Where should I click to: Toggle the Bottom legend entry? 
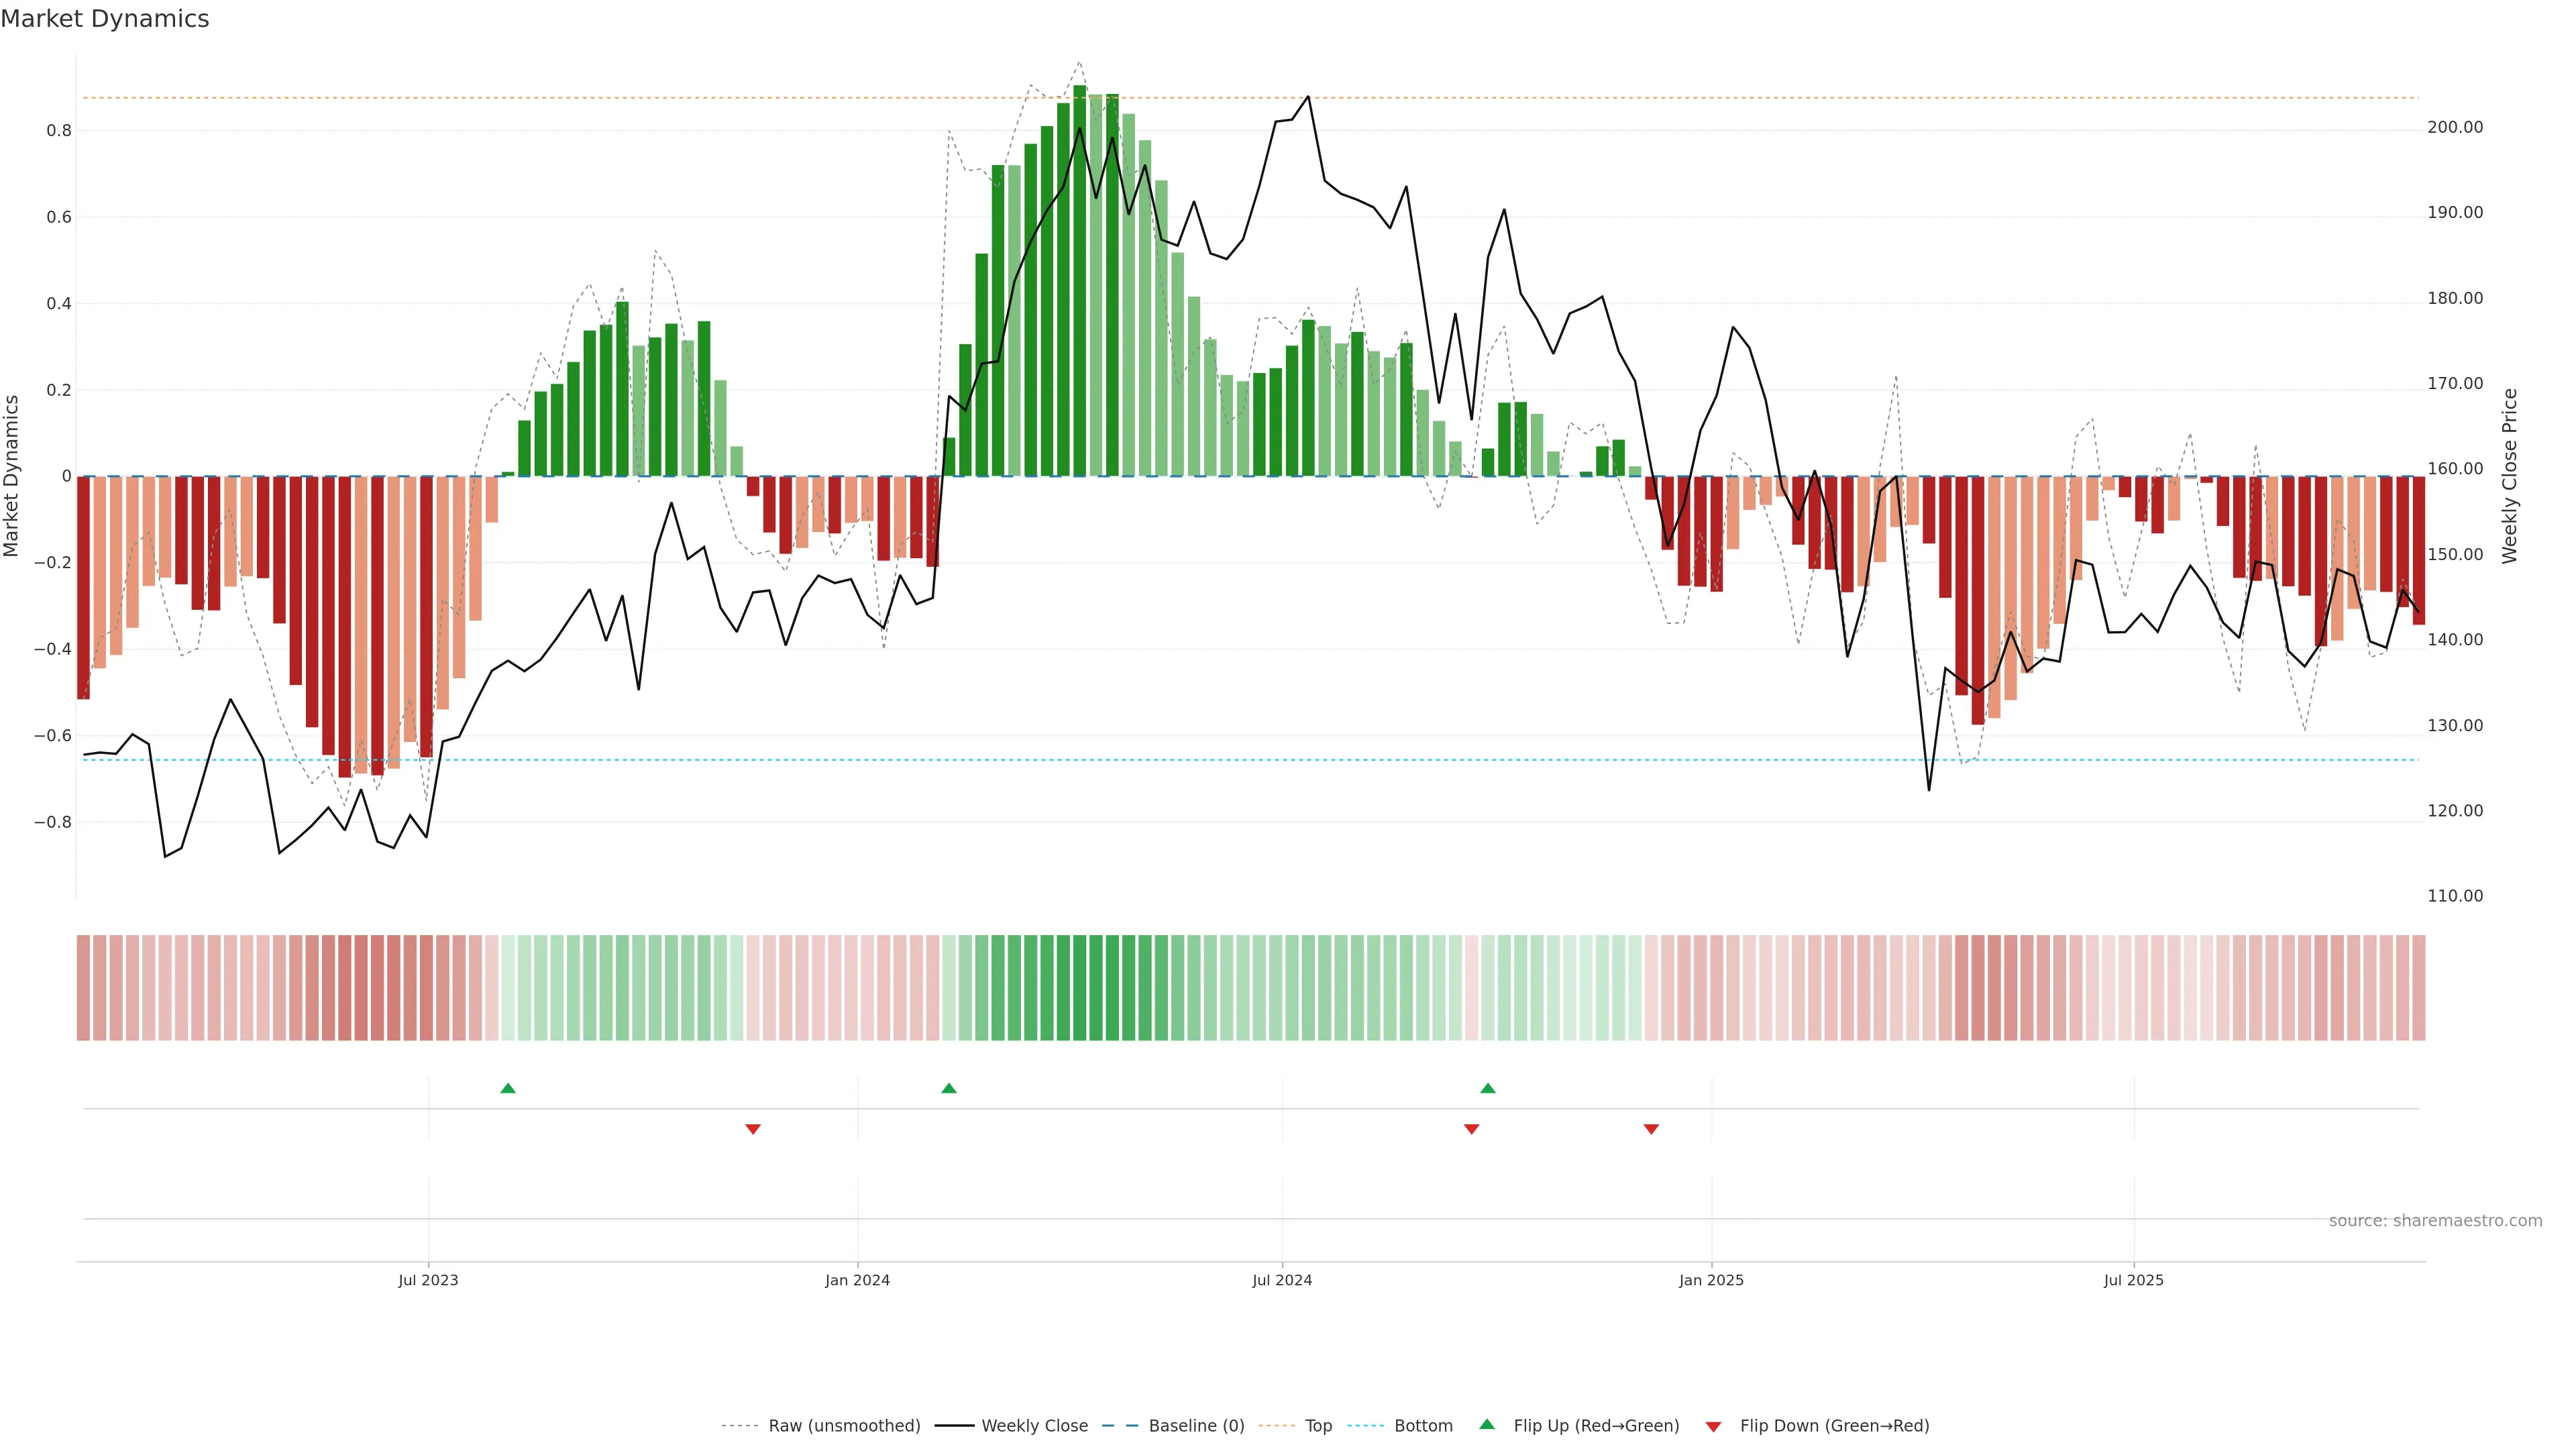click(1423, 1426)
